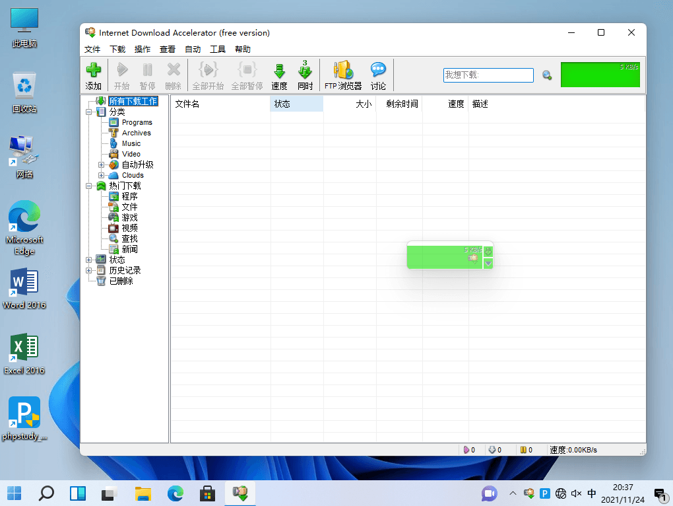Open File Explorer from taskbar
Screen dimensions: 673x506
(x=143, y=493)
